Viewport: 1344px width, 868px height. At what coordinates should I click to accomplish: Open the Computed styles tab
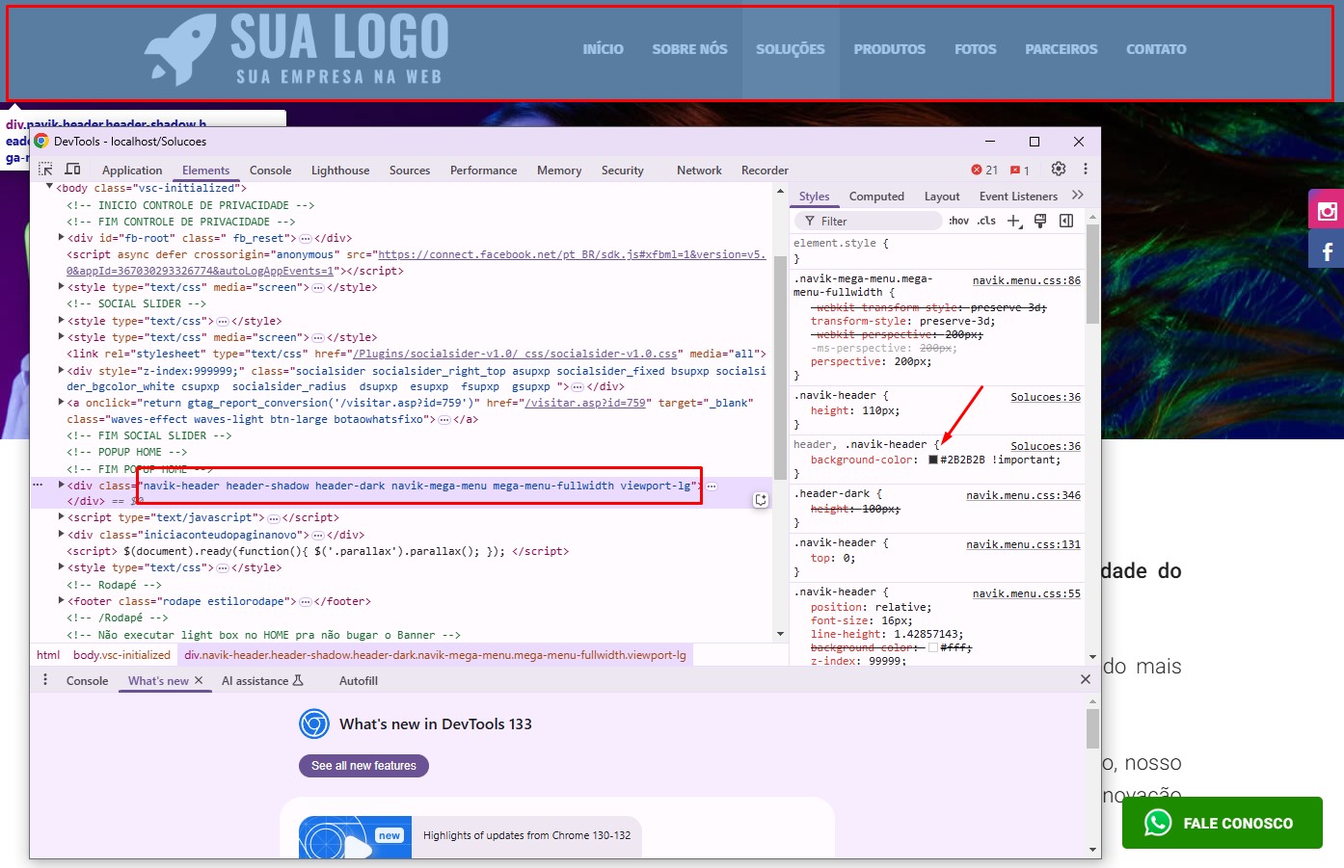(876, 197)
